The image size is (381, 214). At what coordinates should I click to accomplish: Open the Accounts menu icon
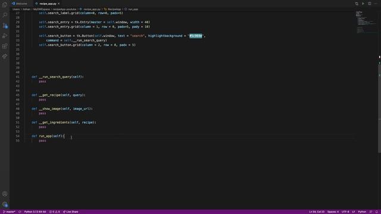[5, 194]
